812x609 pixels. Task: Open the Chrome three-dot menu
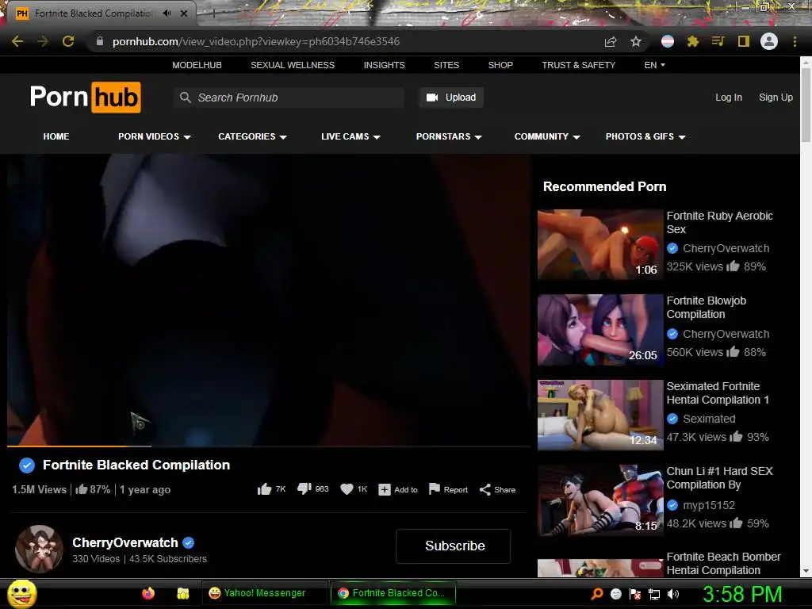click(795, 41)
